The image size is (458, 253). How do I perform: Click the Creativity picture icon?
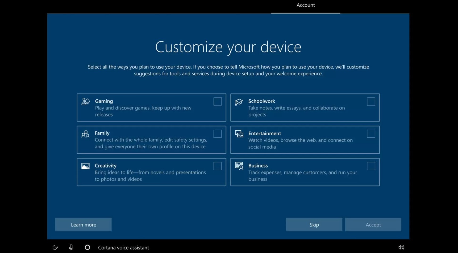pos(85,166)
